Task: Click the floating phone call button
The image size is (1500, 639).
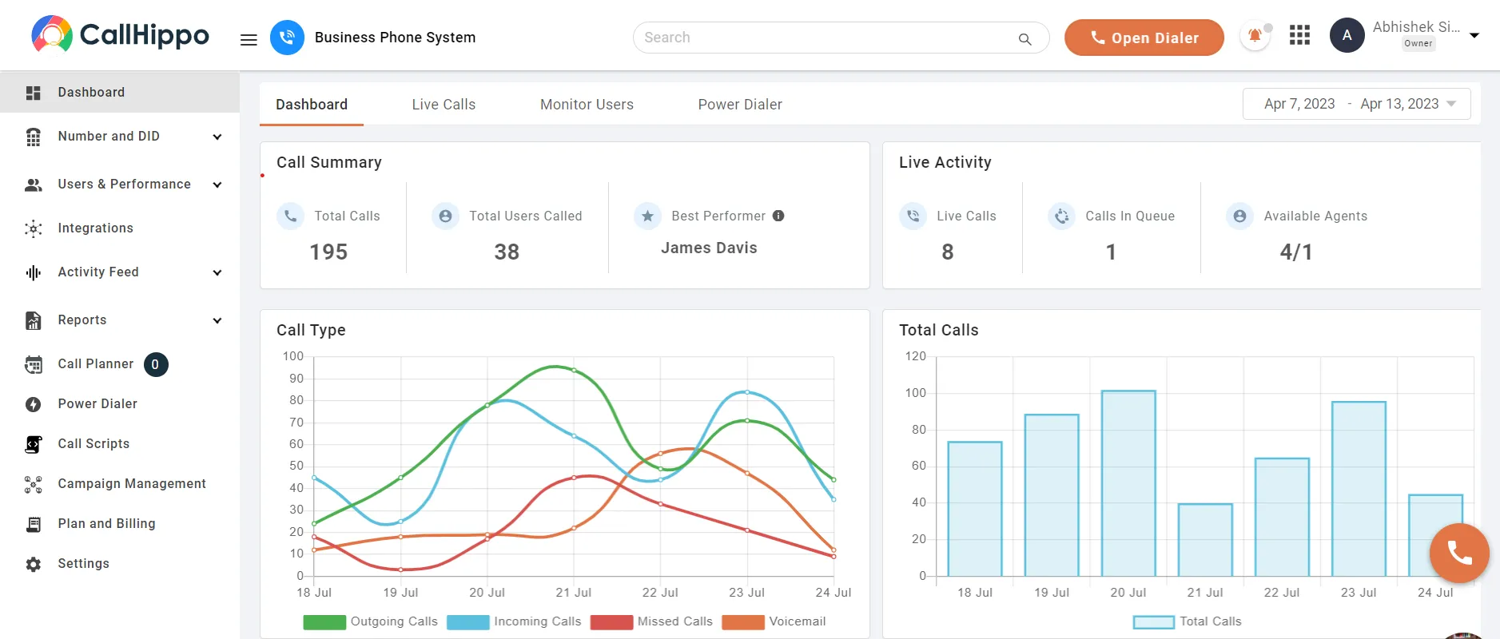Action: tap(1458, 553)
